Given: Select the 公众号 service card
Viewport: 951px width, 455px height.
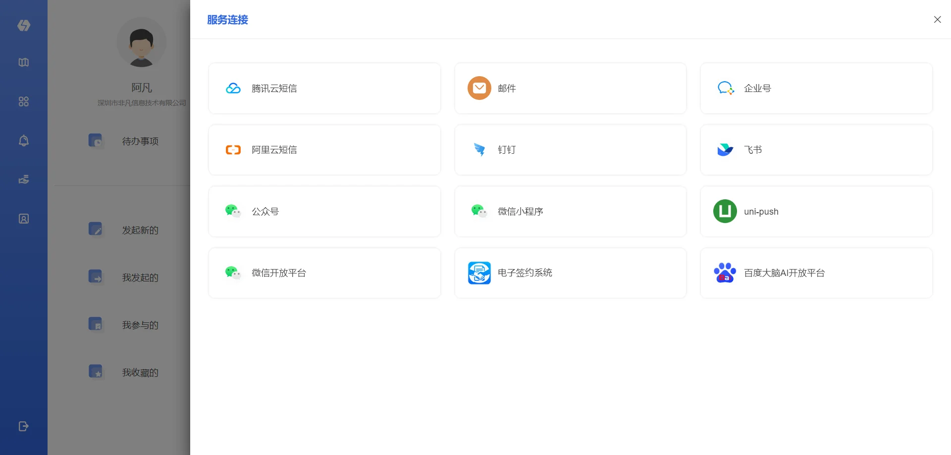Looking at the screenshot, I should [324, 211].
